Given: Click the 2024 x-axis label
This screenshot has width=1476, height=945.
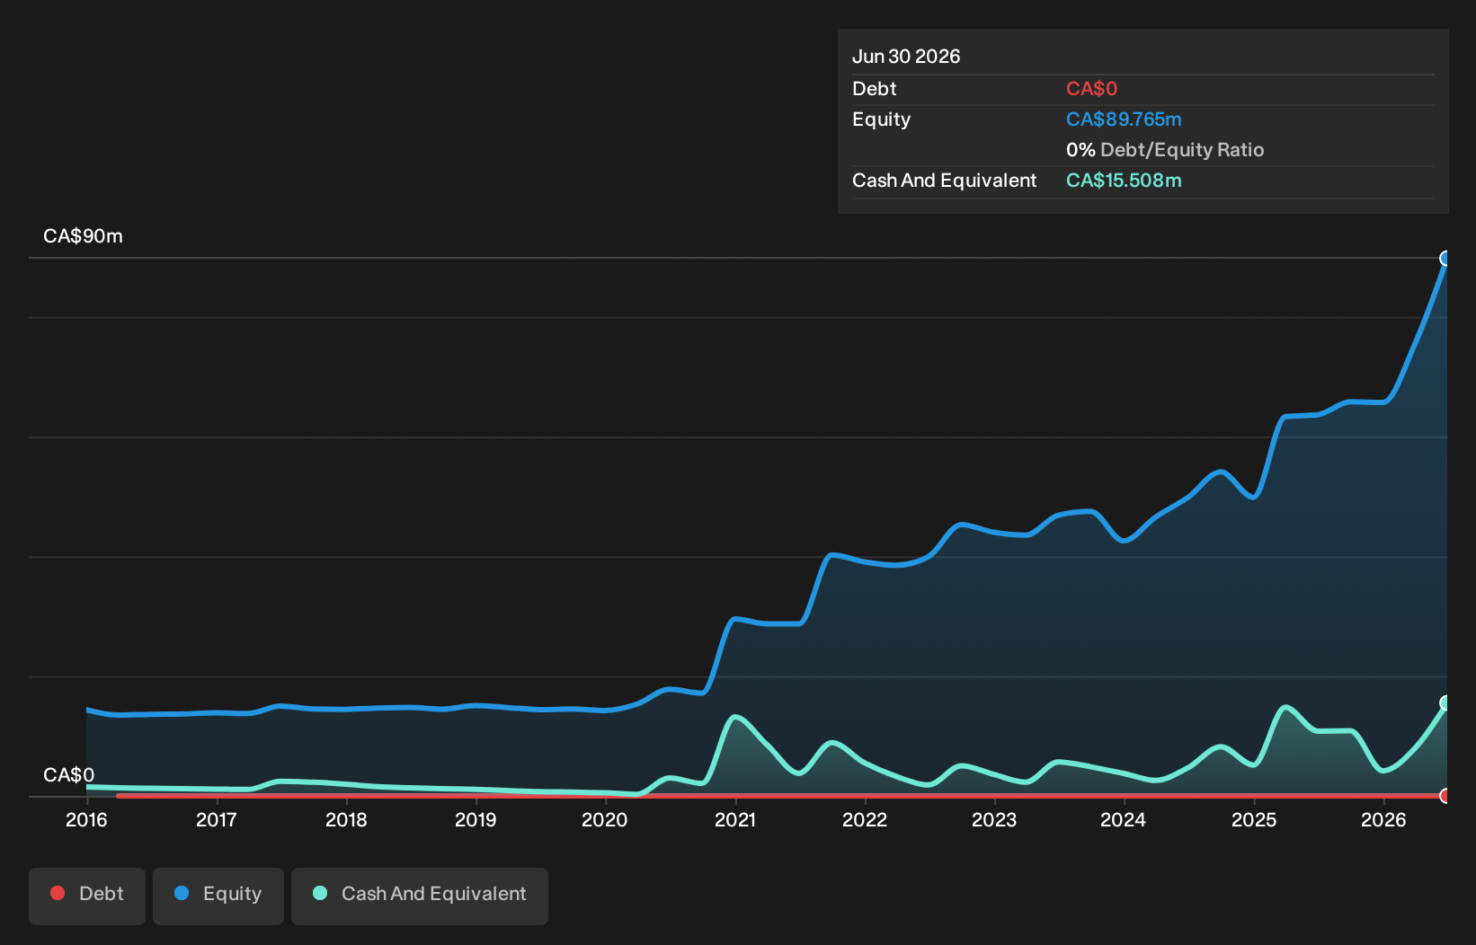Looking at the screenshot, I should pyautogui.click(x=1124, y=819).
